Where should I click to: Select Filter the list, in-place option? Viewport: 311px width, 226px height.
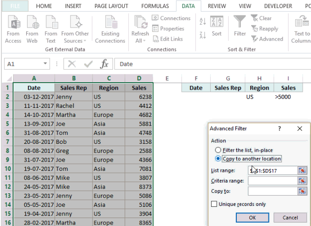[x=218, y=150]
